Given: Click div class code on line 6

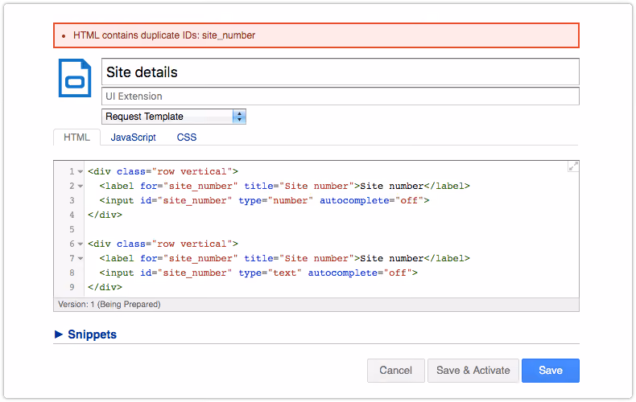Looking at the screenshot, I should tap(163, 244).
